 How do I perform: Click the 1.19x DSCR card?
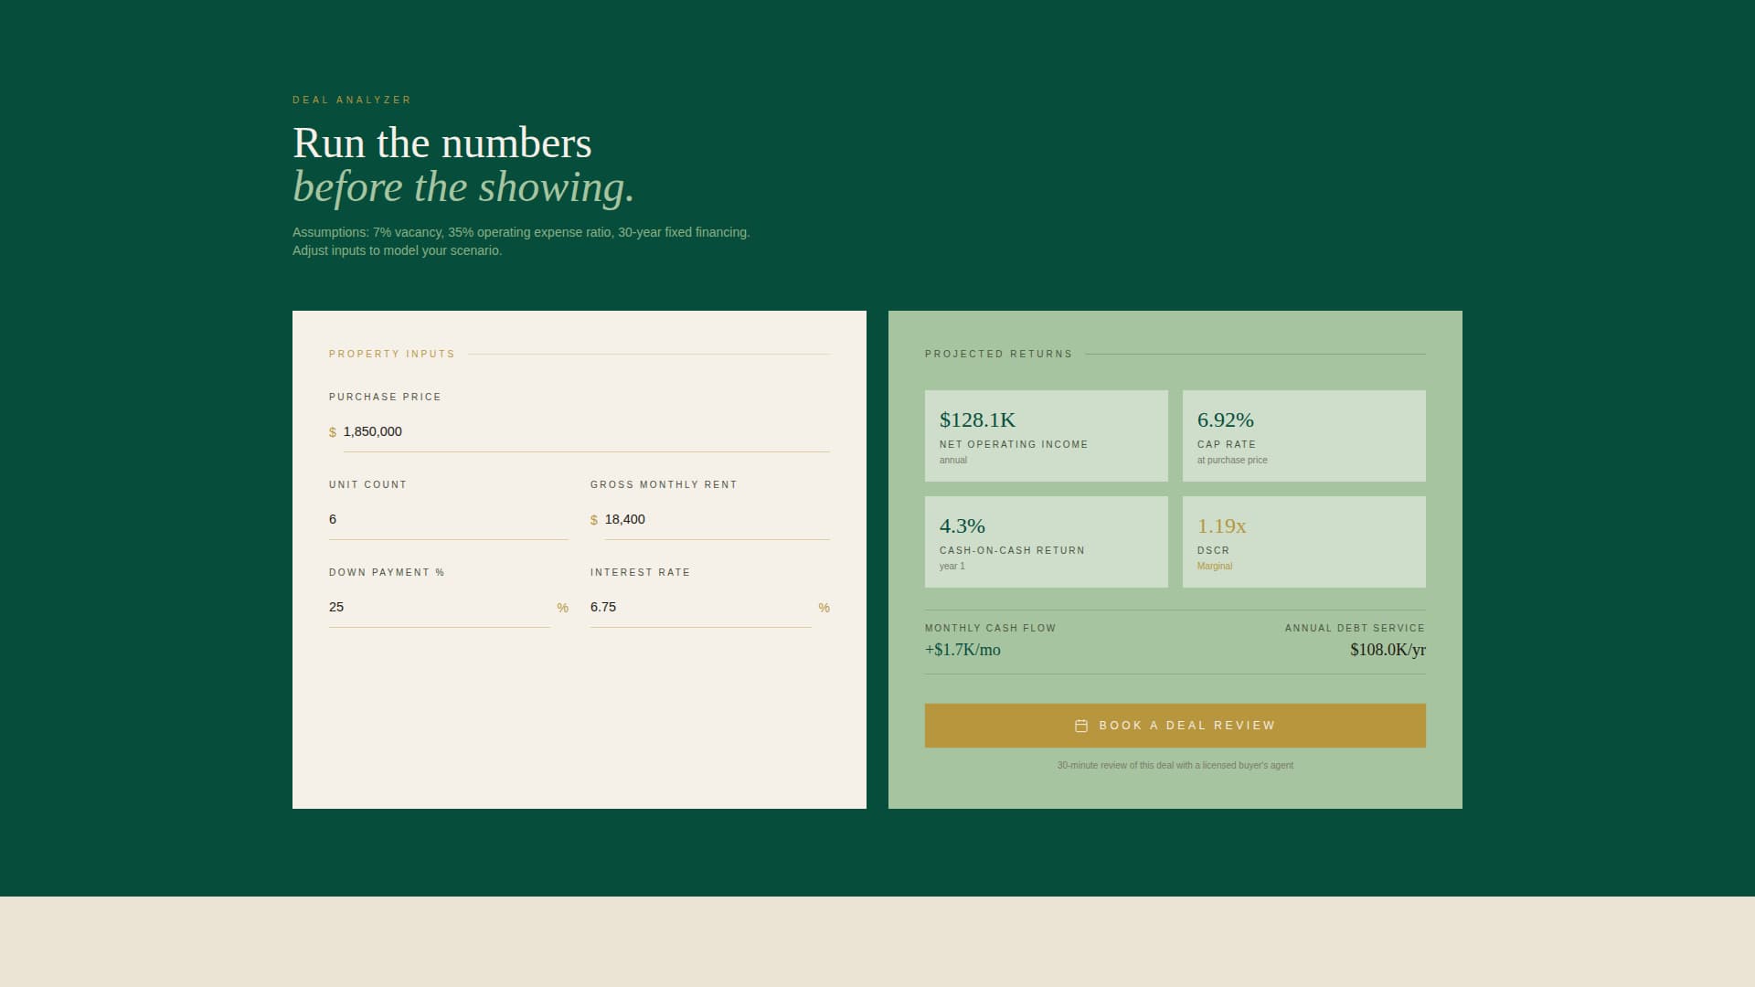click(x=1304, y=542)
